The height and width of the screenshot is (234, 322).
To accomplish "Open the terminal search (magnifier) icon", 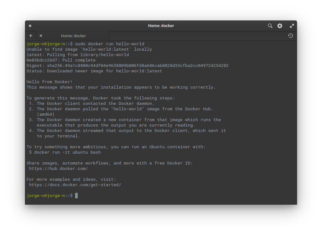I will [x=270, y=26].
